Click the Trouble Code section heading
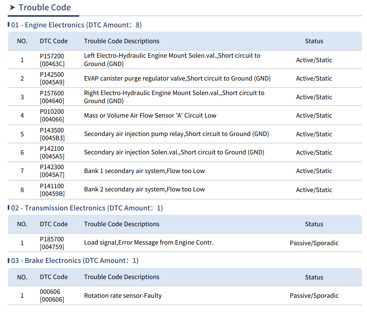367x320 pixels. coord(45,8)
